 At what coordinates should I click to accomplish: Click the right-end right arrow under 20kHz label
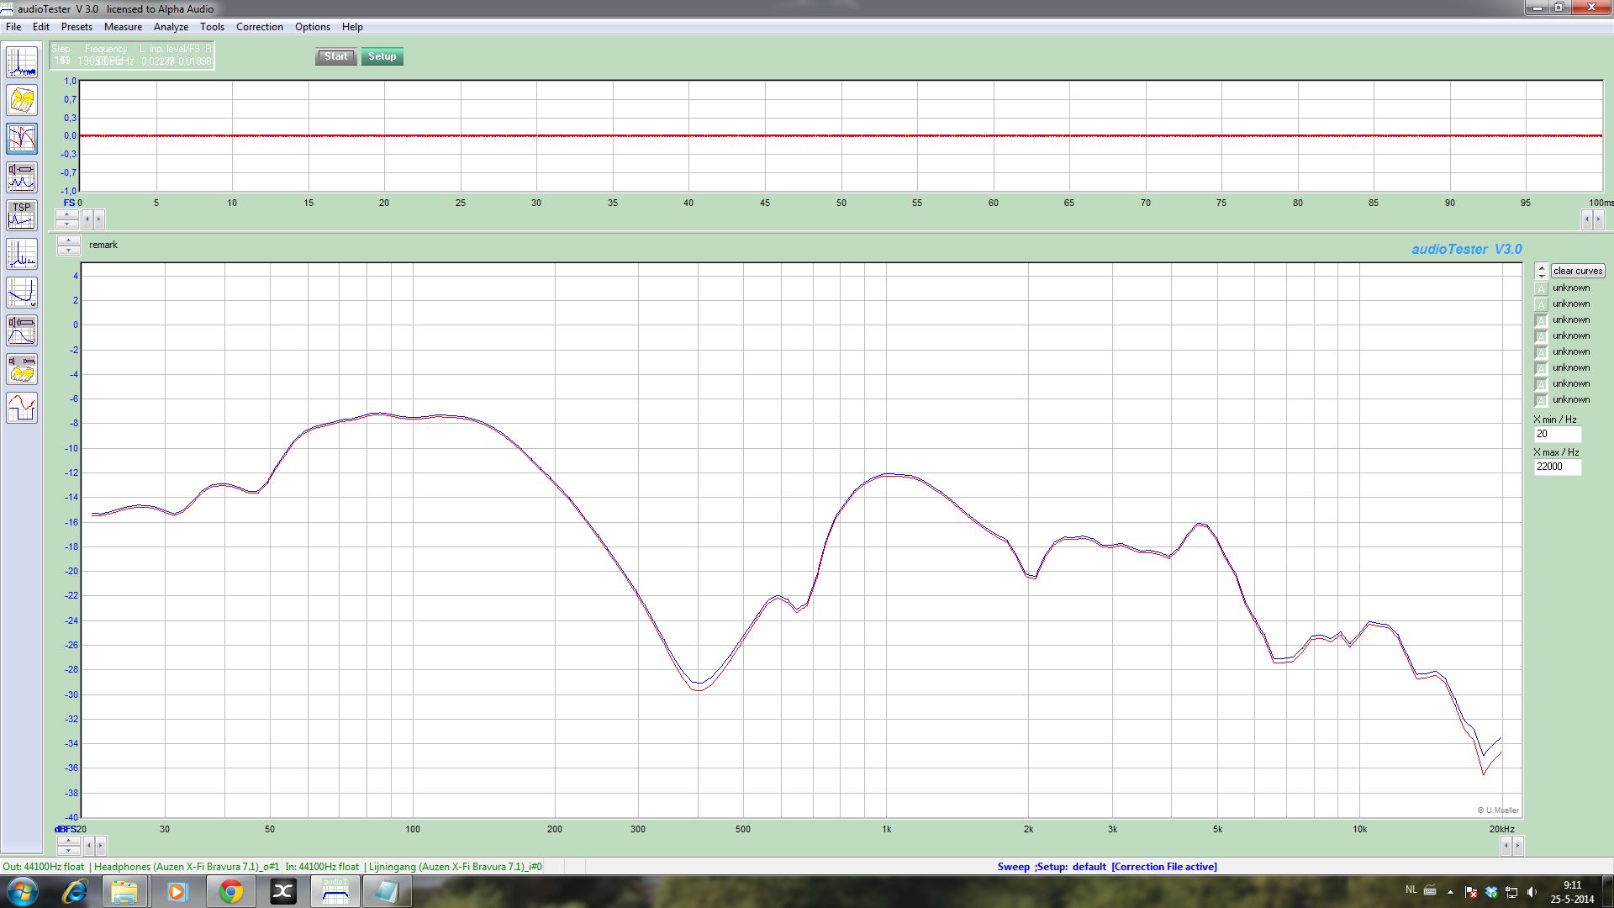coord(1517,845)
